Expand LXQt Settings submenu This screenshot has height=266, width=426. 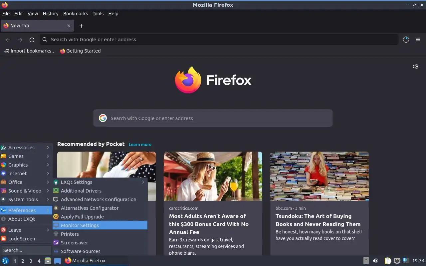coord(100,182)
